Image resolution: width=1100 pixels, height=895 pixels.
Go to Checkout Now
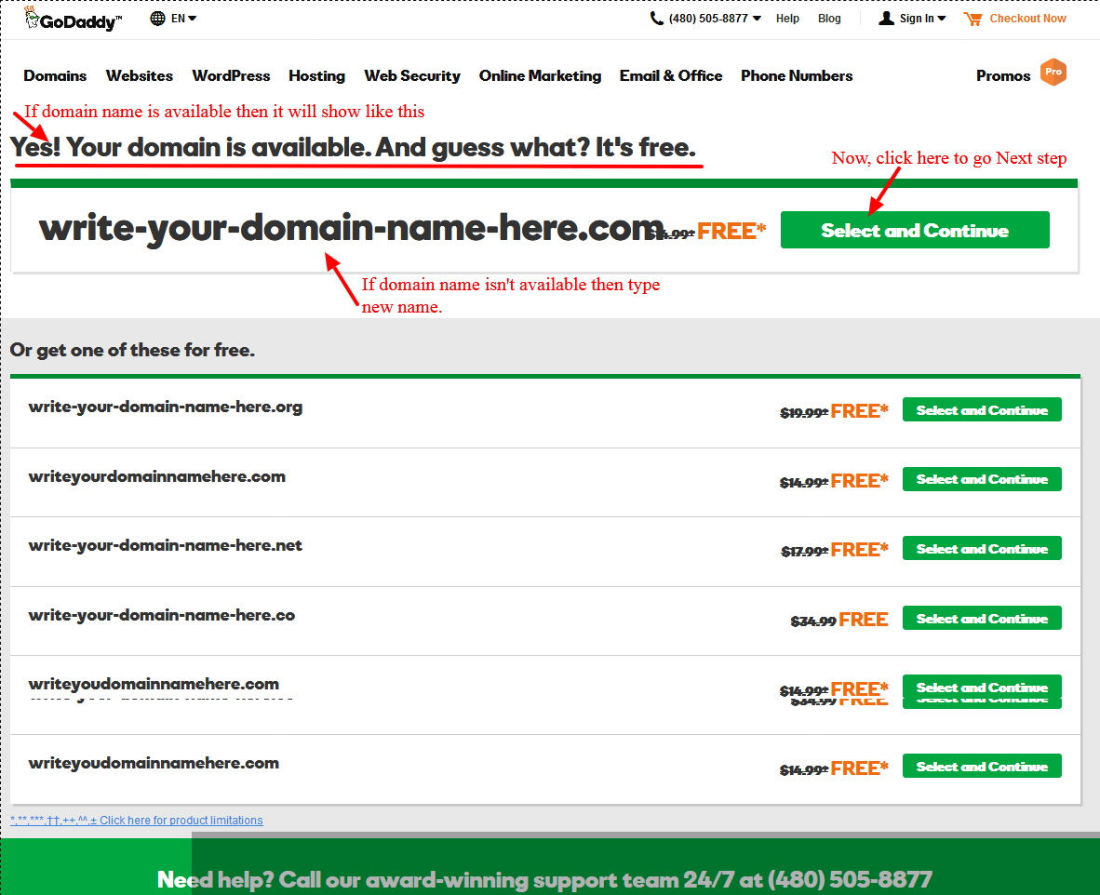point(1027,19)
